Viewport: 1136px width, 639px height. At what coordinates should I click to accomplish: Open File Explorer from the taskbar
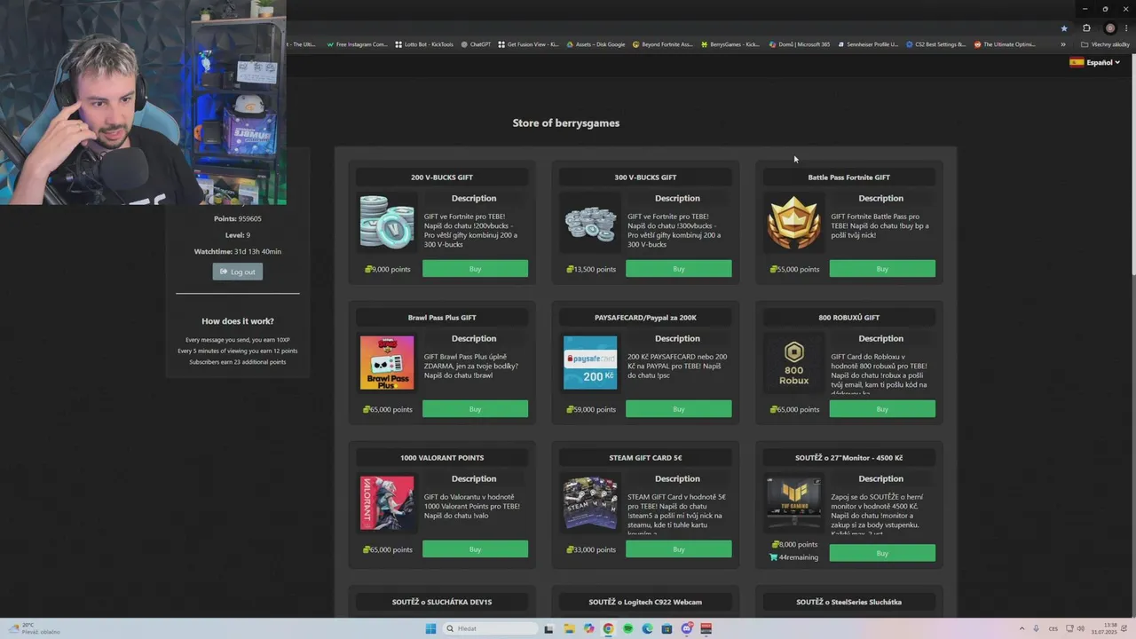(x=568, y=628)
